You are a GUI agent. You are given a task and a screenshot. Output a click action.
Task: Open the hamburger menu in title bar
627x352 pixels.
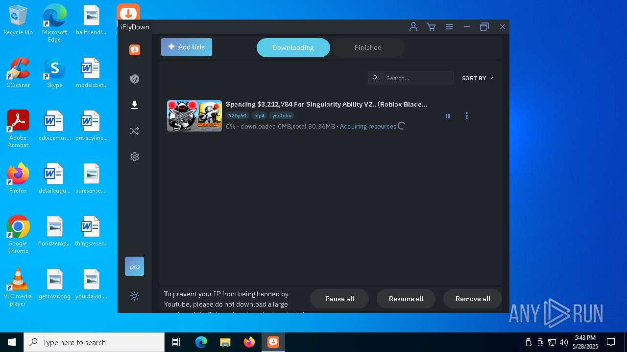tap(449, 27)
